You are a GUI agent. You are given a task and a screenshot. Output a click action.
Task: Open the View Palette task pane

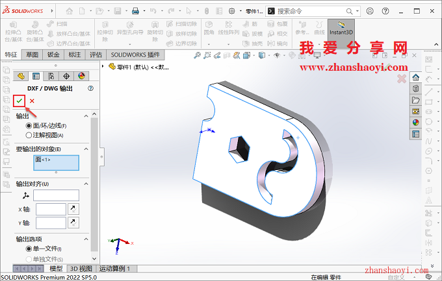coord(416,111)
